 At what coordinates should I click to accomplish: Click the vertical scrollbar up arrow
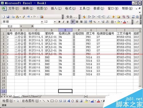140,30
